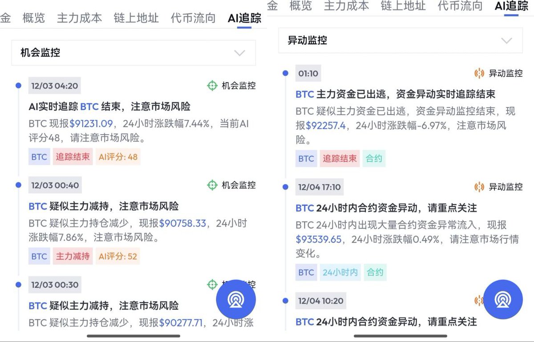Tap the BTC tag in the 01:10 entry
The width and height of the screenshot is (534, 342).
(306, 159)
